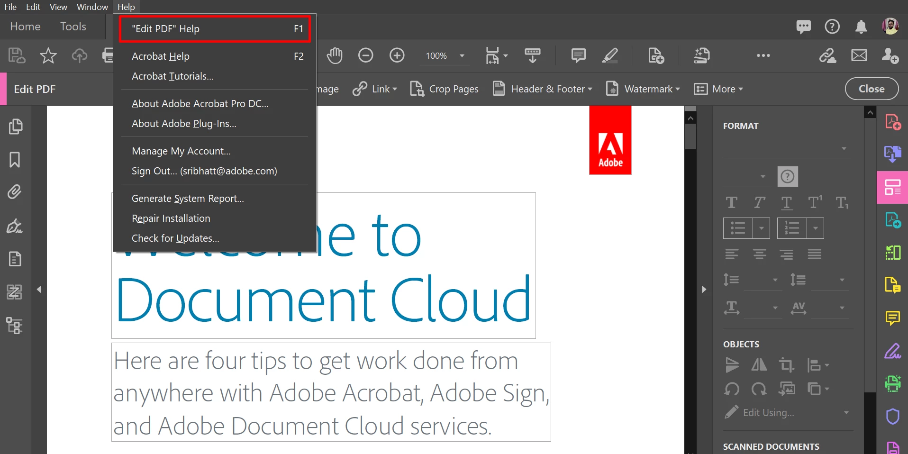Justify text alignment
Viewport: 908px width, 454px height.
click(815, 254)
